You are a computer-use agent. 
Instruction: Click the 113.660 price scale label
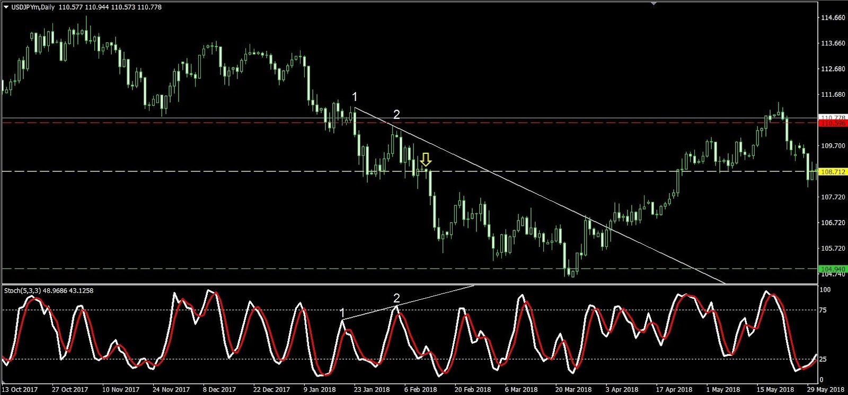click(833, 43)
